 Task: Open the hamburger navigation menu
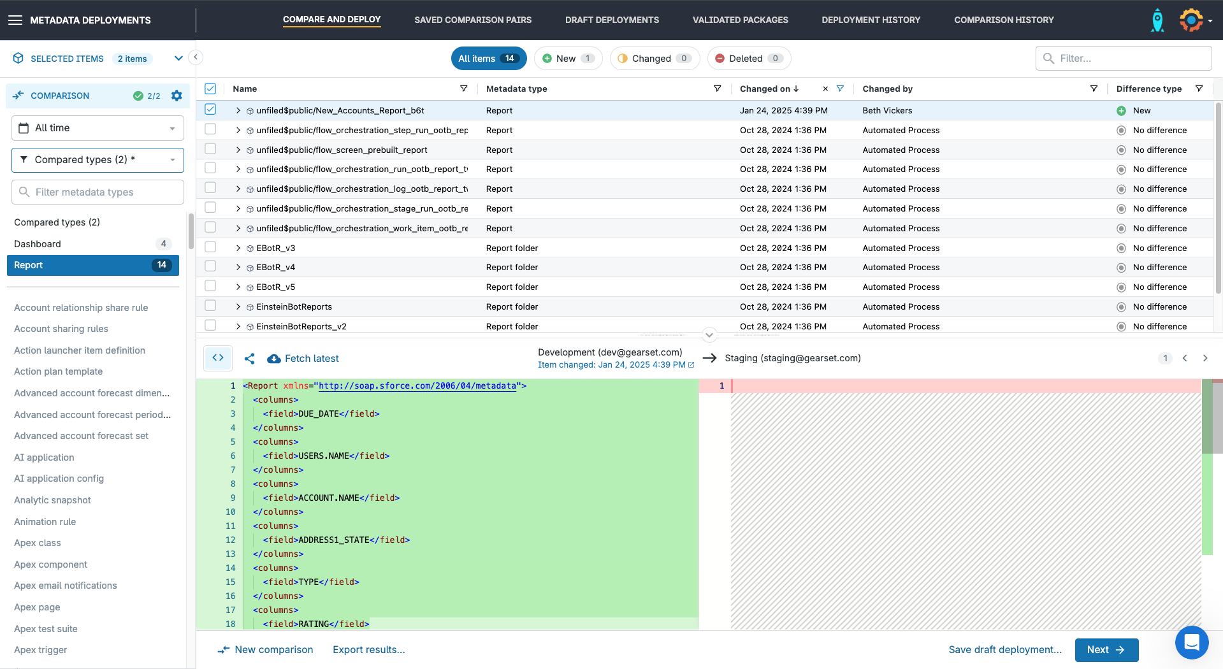coord(15,20)
